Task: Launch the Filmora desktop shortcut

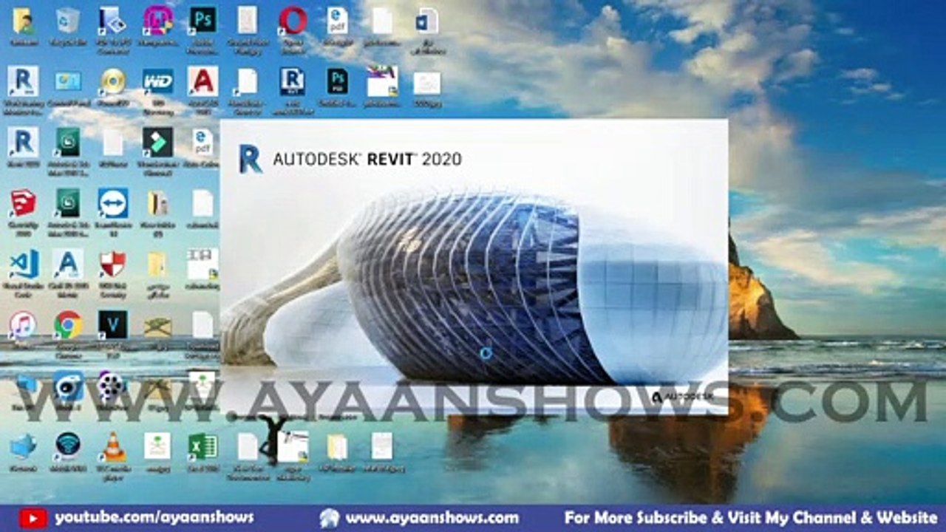Action: tap(158, 142)
